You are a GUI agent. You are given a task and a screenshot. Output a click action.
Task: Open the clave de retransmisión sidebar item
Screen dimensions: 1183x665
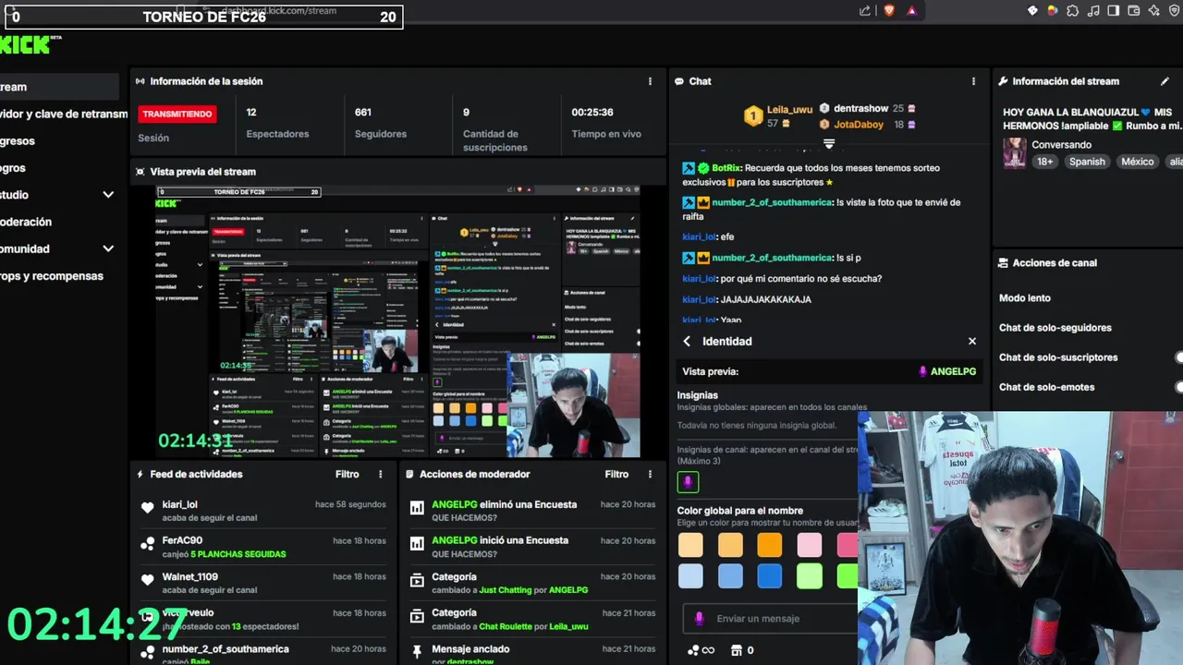click(64, 114)
